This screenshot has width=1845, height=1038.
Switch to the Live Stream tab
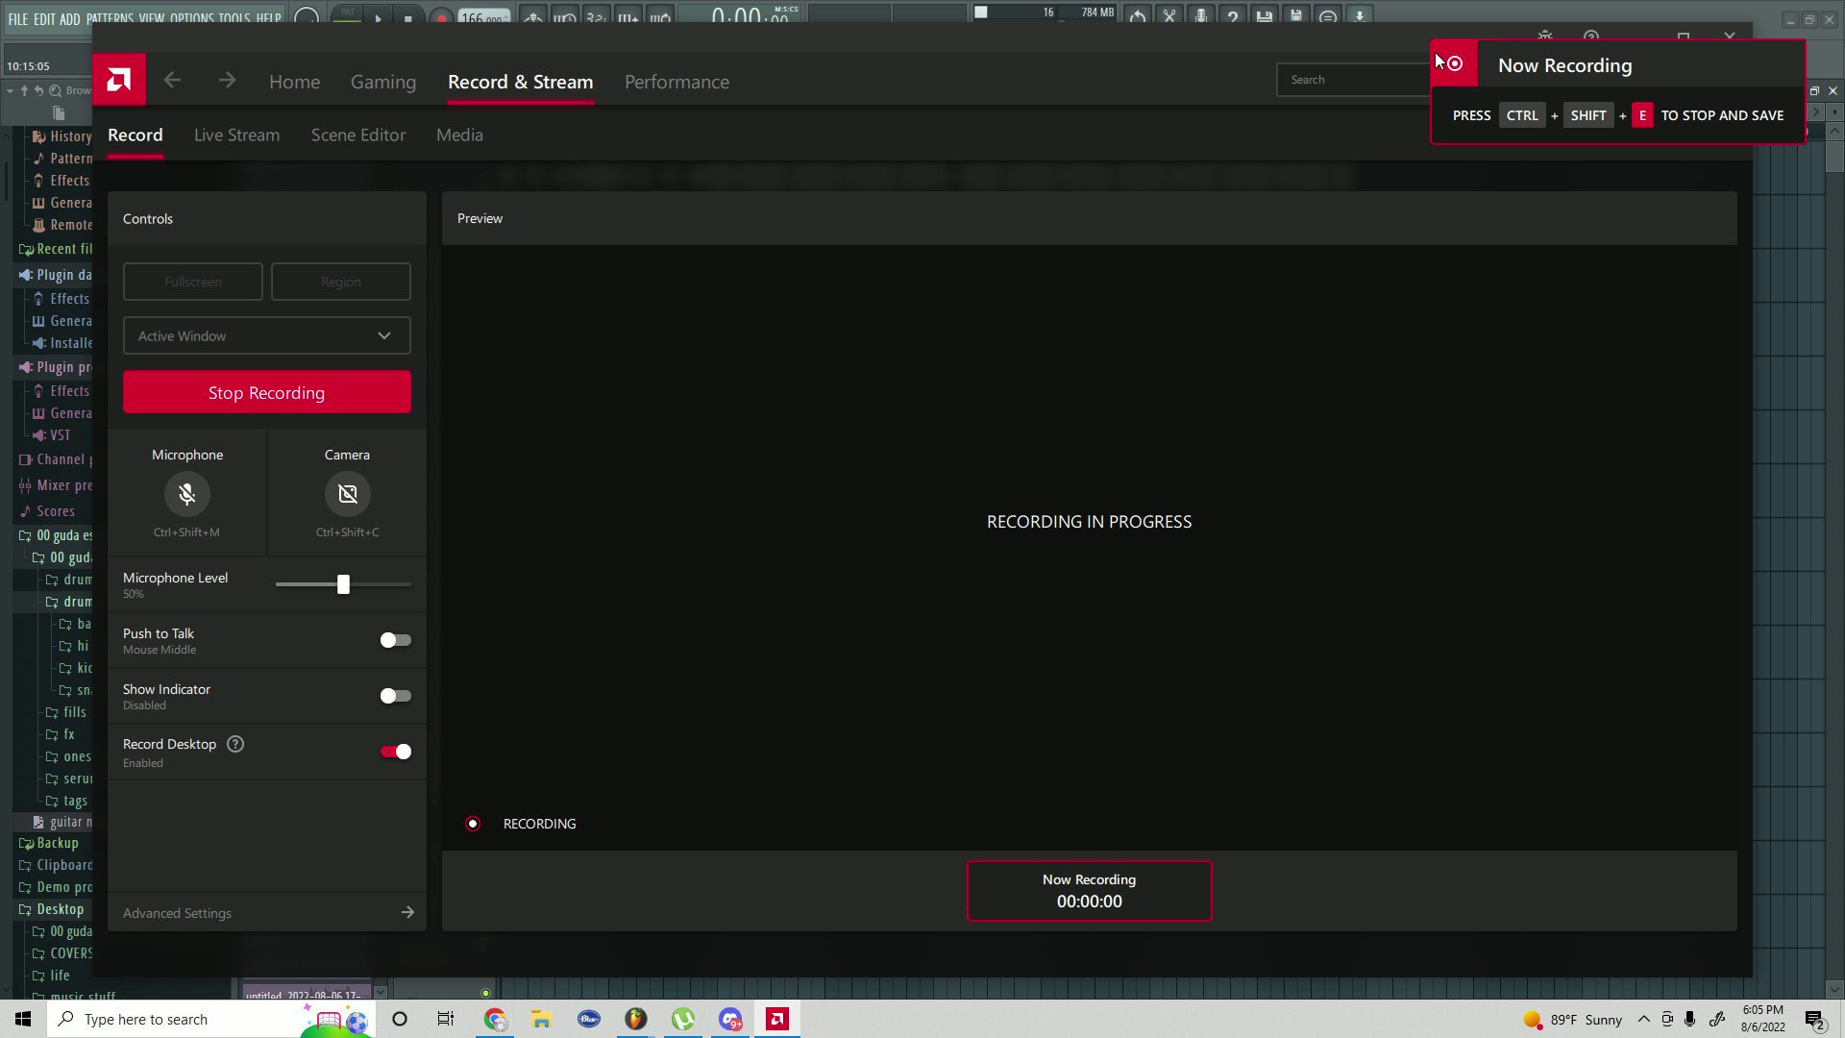point(236,136)
